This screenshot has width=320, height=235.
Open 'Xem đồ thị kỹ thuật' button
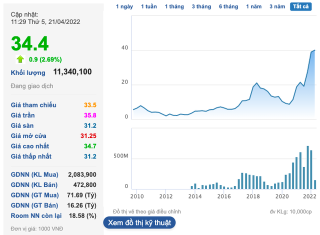click(139, 222)
